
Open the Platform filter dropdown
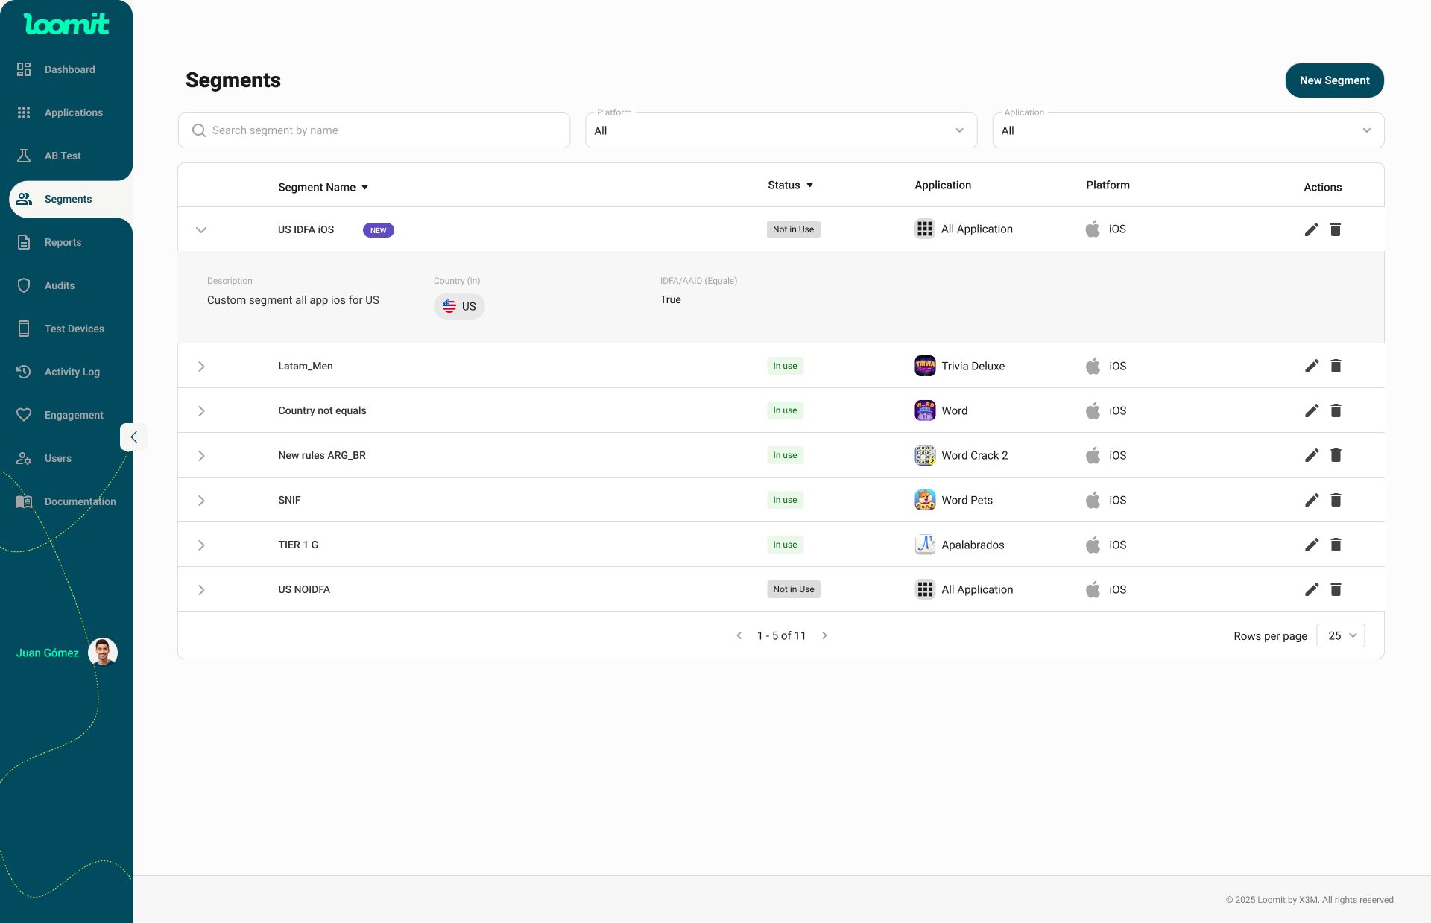click(x=780, y=130)
